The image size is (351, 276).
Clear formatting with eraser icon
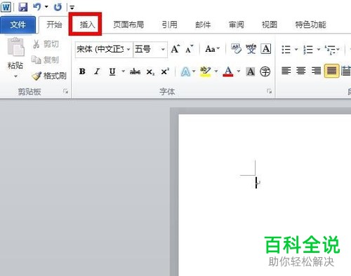point(237,49)
